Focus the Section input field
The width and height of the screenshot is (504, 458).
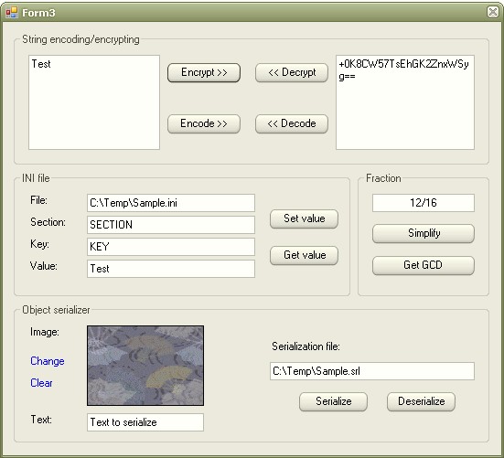click(x=171, y=225)
